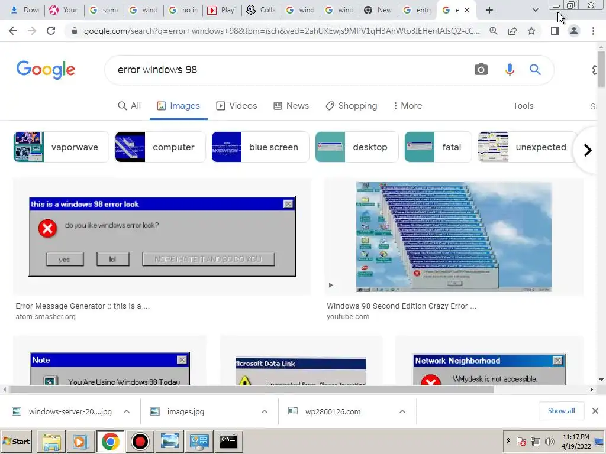606x454 pixels.
Task: Reload the current page
Action: [51, 31]
